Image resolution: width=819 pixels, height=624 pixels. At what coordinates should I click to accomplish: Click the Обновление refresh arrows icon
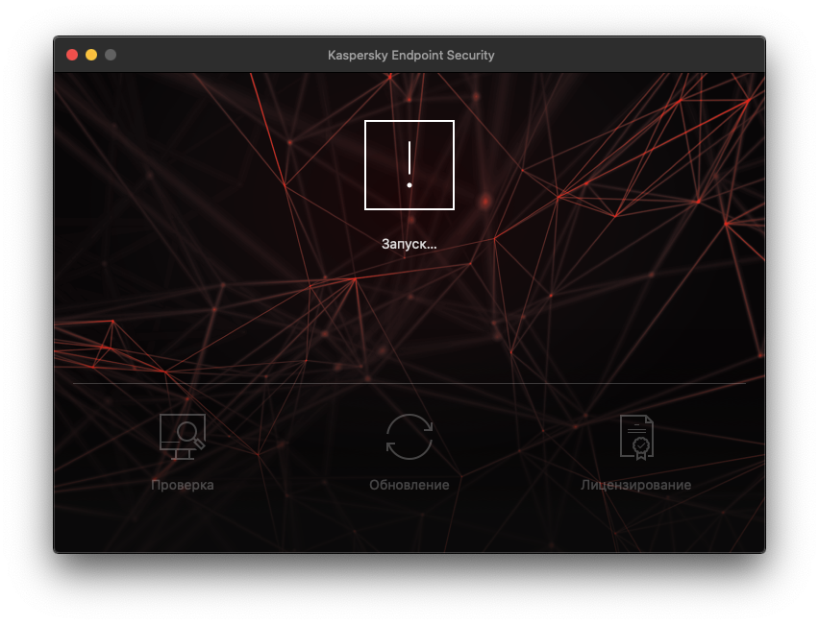click(x=409, y=437)
